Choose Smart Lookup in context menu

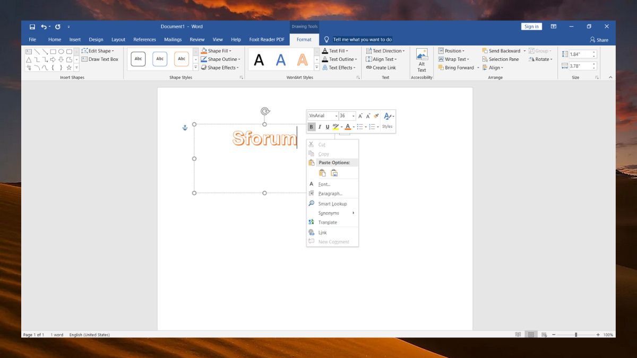333,204
